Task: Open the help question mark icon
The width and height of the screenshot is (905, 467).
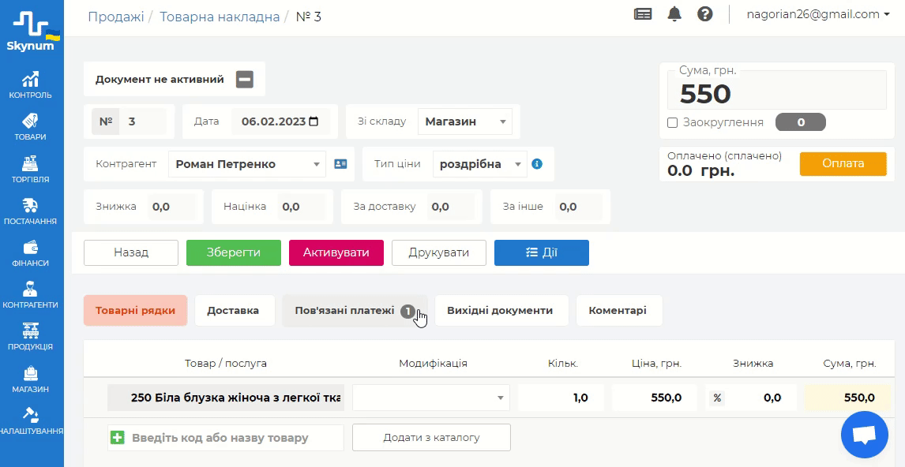Action: [705, 14]
